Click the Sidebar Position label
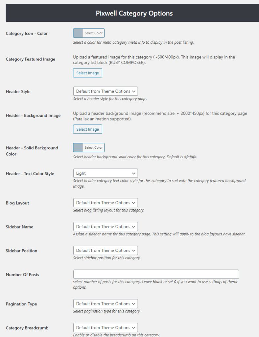Viewport: 259px width, 337px height. pyautogui.click(x=21, y=250)
